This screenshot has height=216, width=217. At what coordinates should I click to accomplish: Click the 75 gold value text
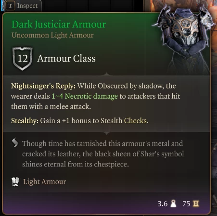[x=186, y=204]
